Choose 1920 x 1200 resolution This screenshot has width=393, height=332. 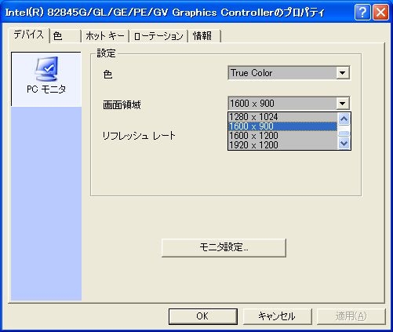(282, 145)
